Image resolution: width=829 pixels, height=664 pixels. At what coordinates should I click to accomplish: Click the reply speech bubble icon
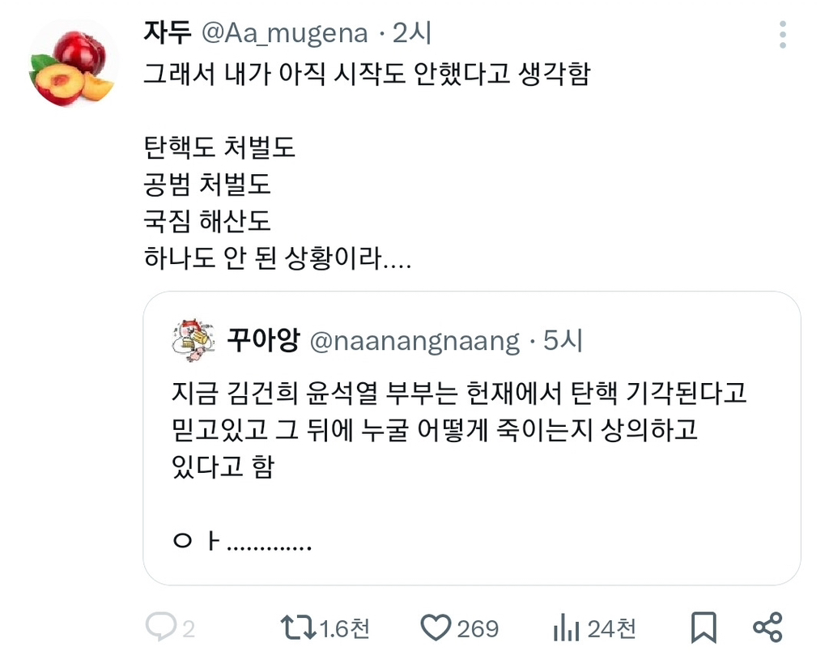click(161, 627)
